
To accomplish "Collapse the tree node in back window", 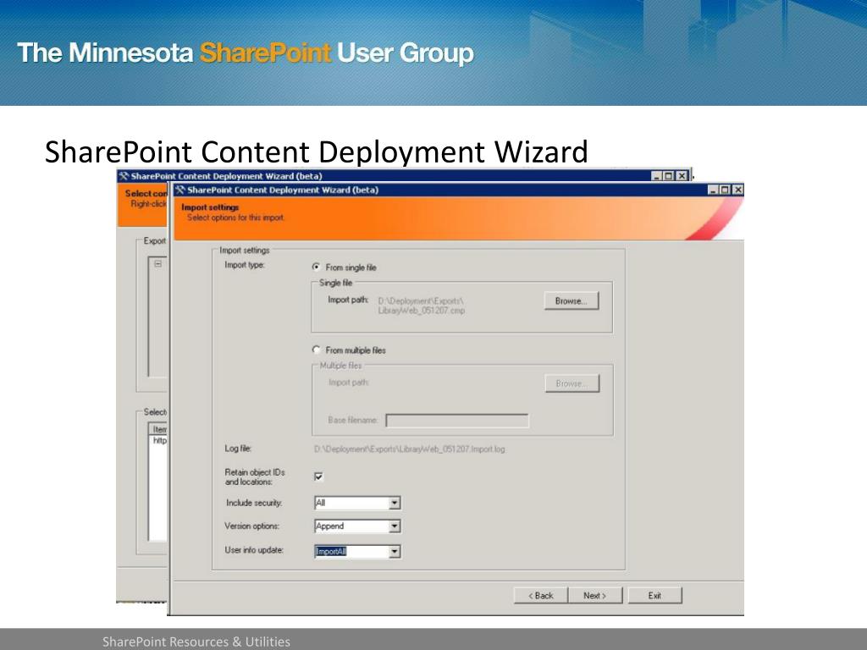I will tap(158, 264).
